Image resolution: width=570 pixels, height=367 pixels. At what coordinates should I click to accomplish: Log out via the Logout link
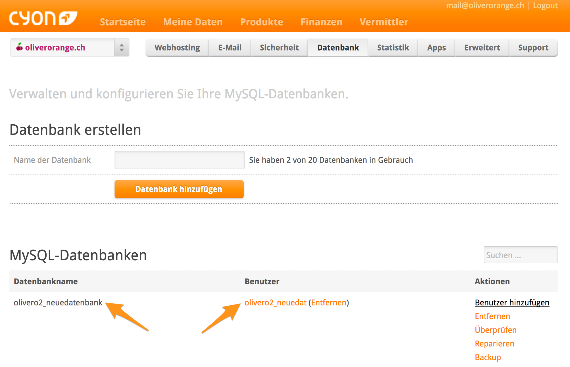pos(545,6)
